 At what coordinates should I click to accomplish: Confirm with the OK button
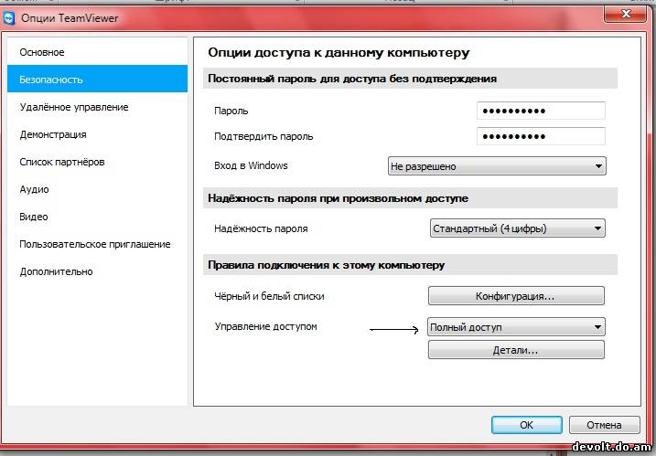tap(526, 425)
